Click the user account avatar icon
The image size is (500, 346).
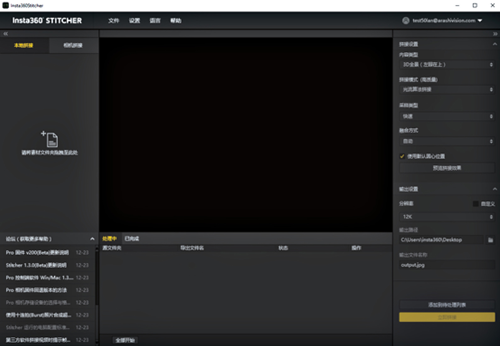coord(406,20)
